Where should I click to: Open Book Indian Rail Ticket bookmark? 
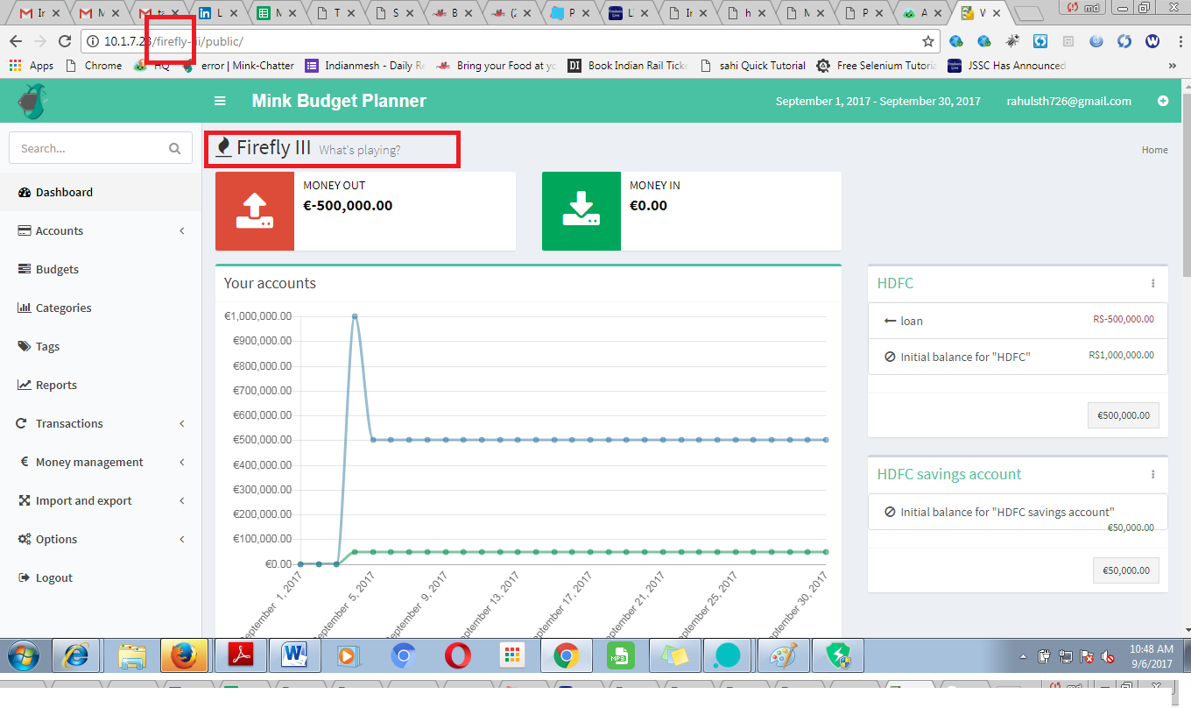627,66
